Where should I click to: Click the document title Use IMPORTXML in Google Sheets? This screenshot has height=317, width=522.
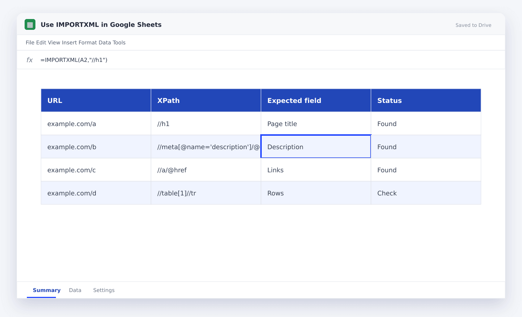click(101, 25)
